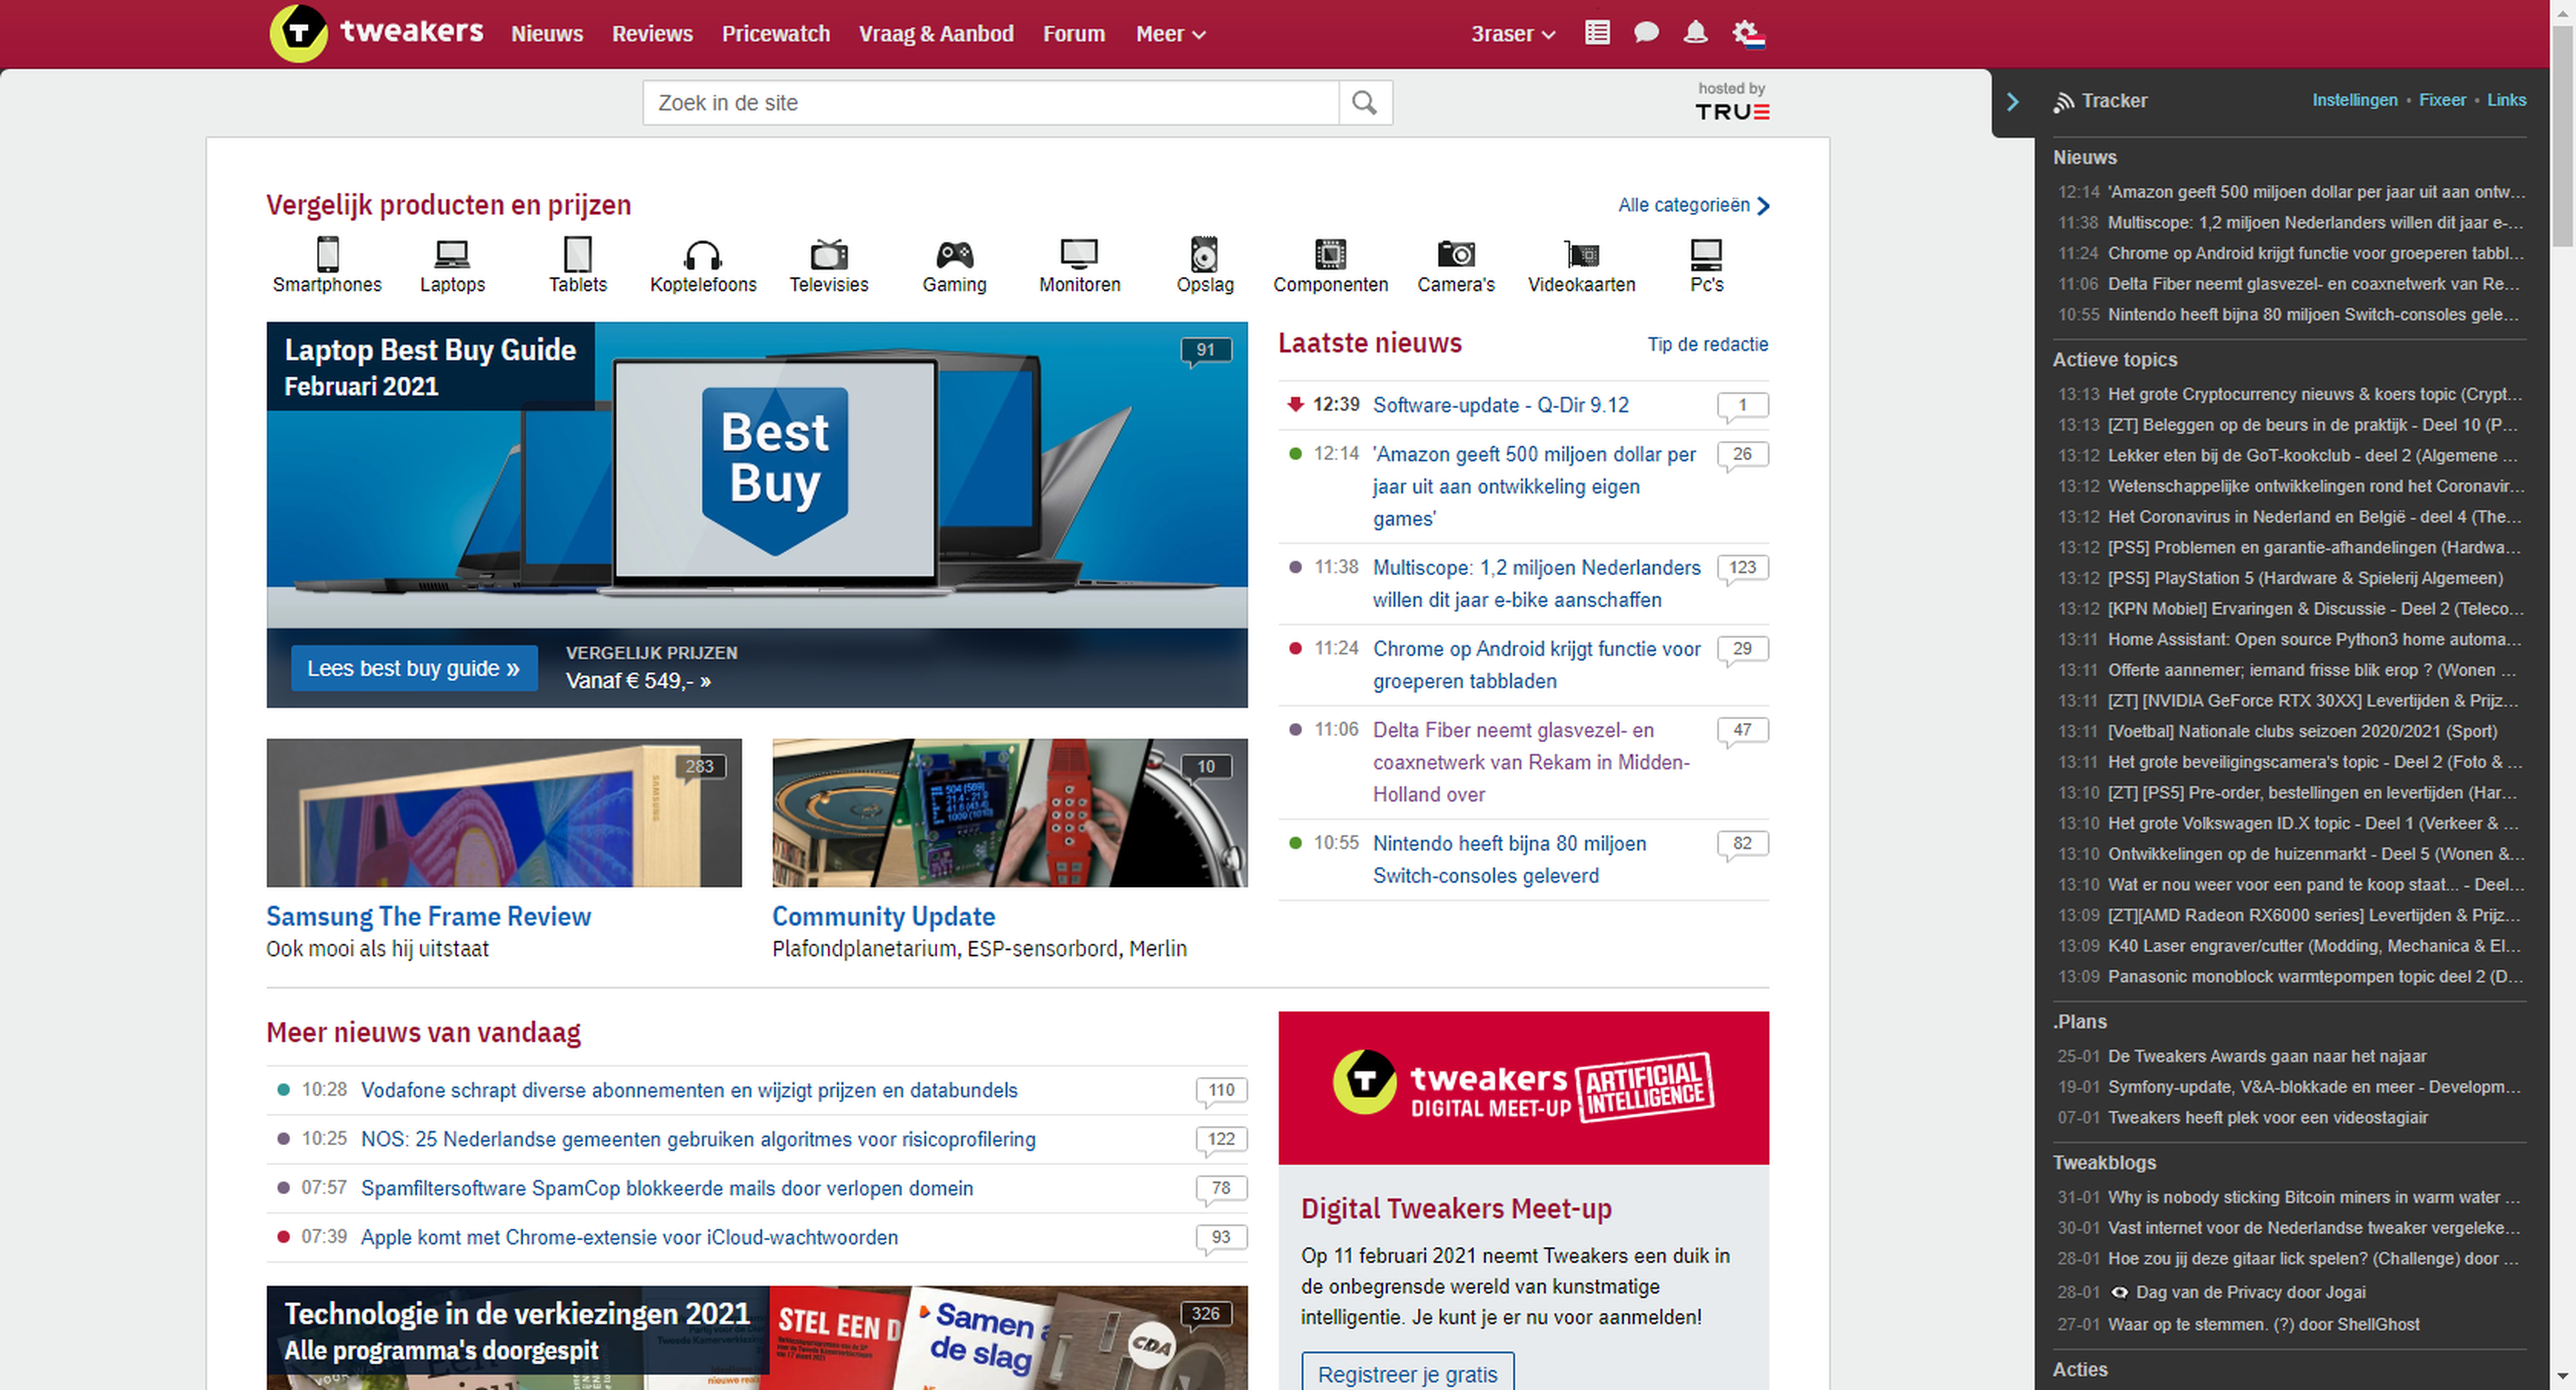Open Software-update - Q-Dir 9.12 article

(1501, 405)
